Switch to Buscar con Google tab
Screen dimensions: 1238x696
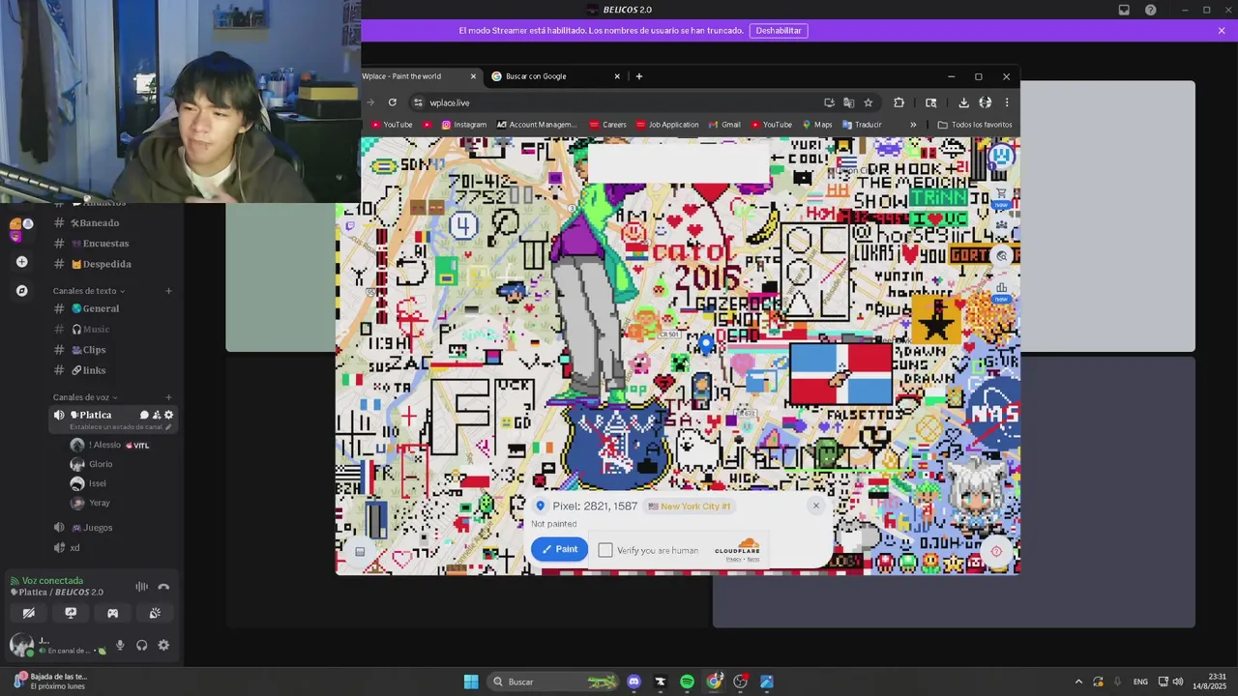tap(556, 76)
